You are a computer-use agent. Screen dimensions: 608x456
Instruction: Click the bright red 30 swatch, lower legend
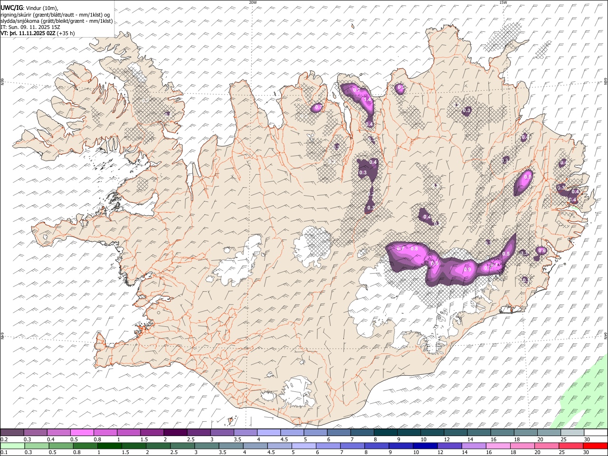coord(595,446)
